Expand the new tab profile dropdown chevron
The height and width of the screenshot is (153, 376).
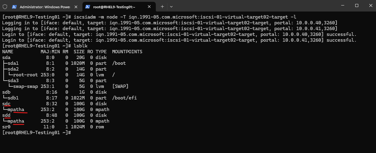click(x=171, y=6)
